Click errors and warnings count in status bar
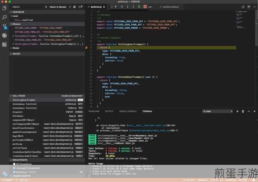This screenshot has width=258, height=182. [x=25, y=180]
